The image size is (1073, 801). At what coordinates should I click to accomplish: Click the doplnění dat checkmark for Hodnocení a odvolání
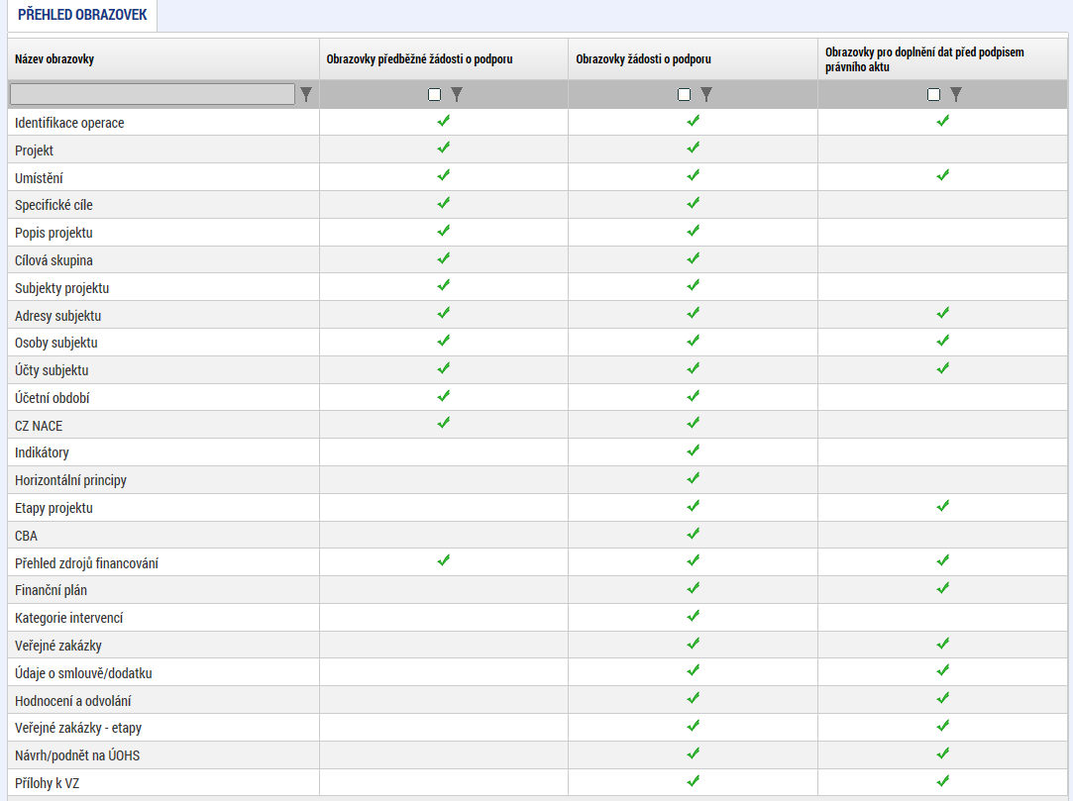click(x=943, y=698)
